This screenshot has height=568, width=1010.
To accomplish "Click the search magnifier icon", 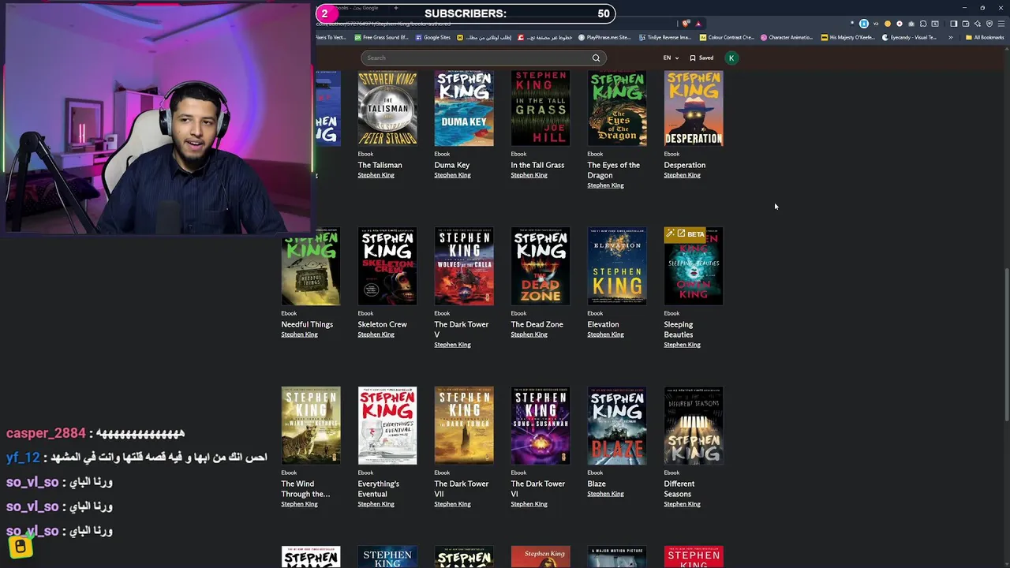I will (596, 58).
